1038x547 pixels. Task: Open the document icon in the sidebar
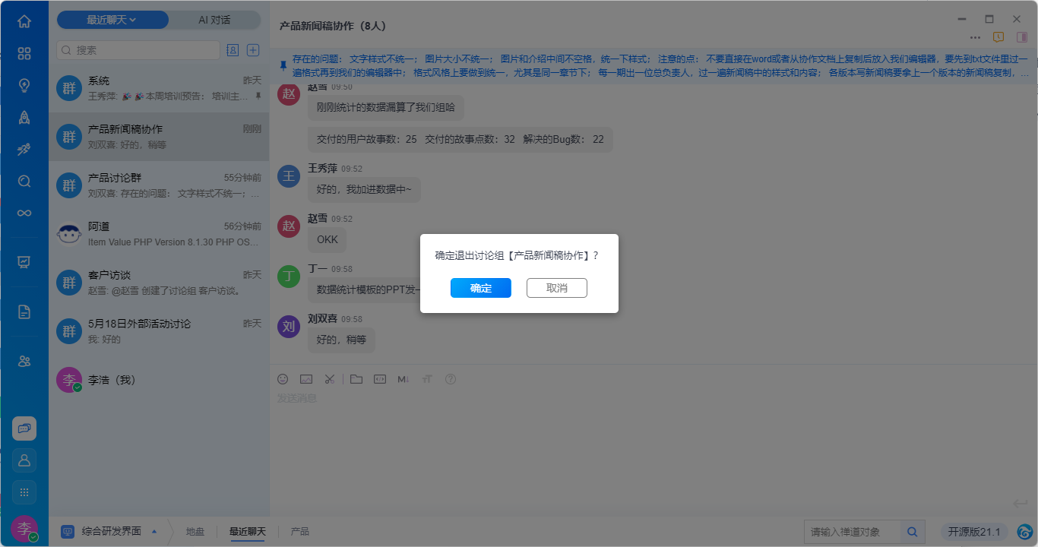point(24,311)
